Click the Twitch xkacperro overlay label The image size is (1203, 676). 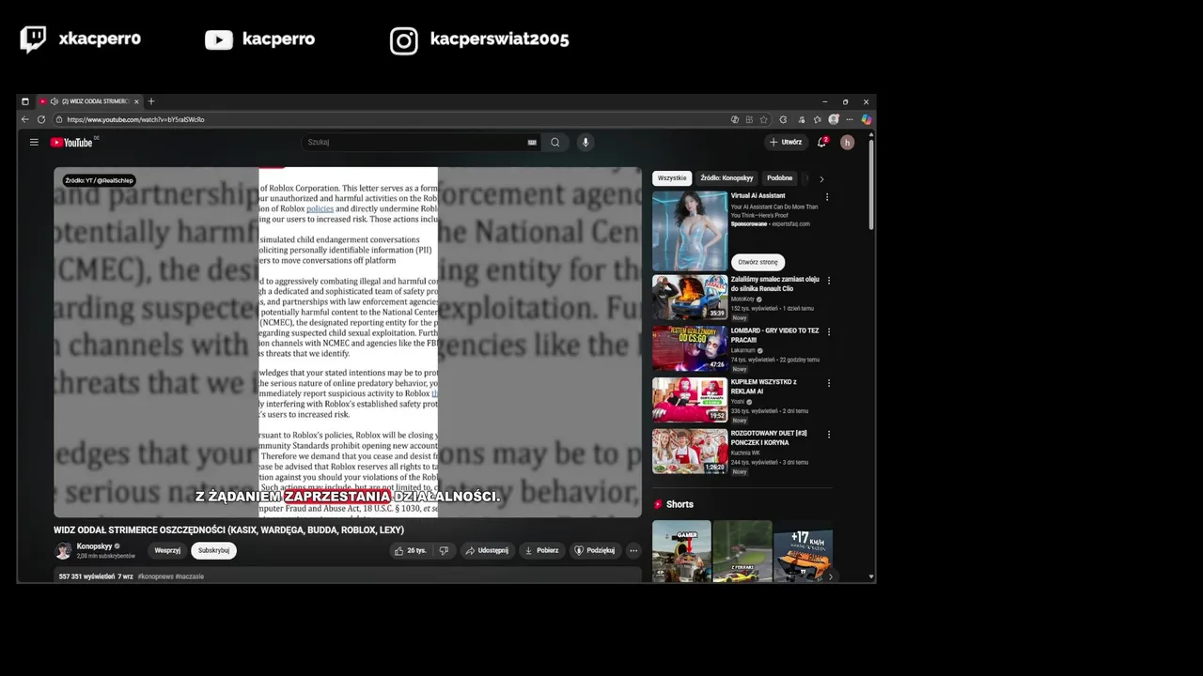81,39
